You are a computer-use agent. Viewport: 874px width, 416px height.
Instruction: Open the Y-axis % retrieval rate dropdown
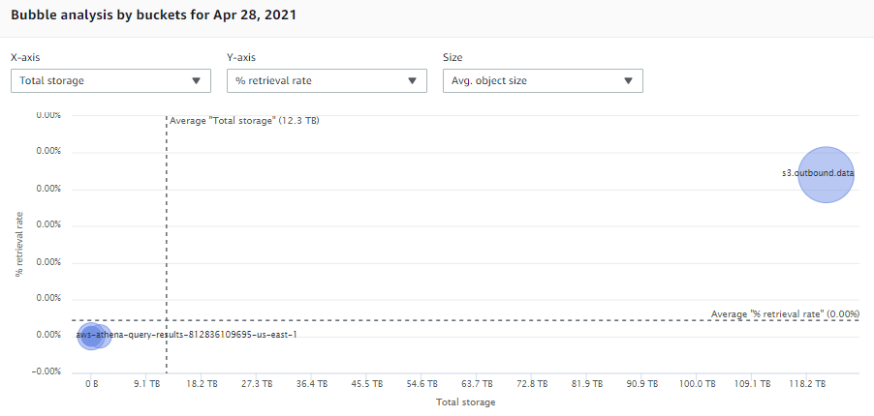[x=327, y=80]
